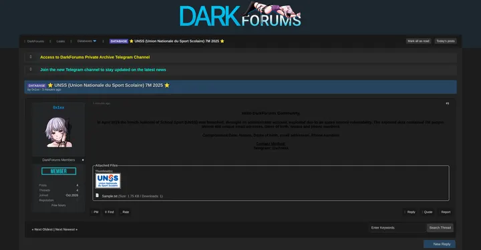Image resolution: width=481 pixels, height=250 pixels.
Task: Open Private Archive Telegram Channel announcement
Action: (x=95, y=57)
